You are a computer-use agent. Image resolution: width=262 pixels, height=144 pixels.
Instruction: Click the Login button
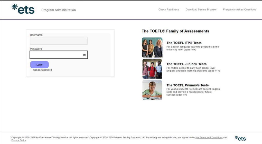click(40, 65)
